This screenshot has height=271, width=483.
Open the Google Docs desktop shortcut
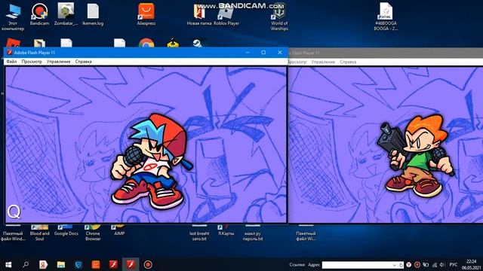click(x=66, y=230)
